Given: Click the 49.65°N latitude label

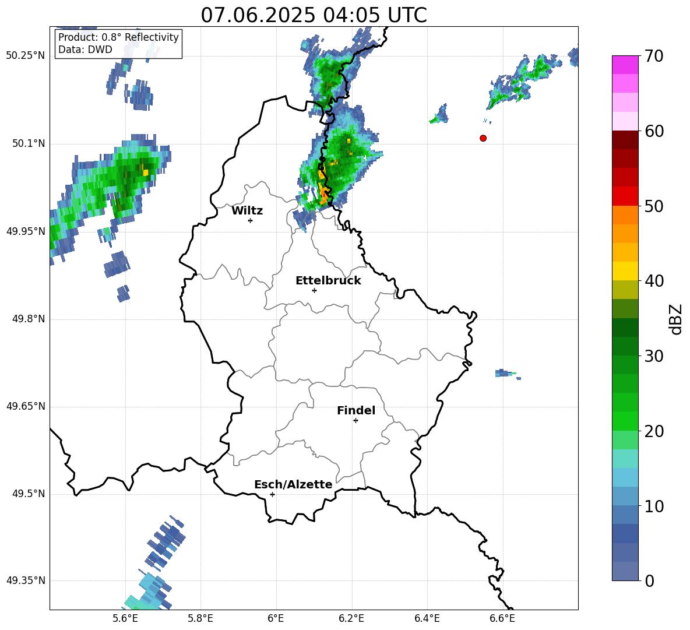Looking at the screenshot, I should (26, 406).
